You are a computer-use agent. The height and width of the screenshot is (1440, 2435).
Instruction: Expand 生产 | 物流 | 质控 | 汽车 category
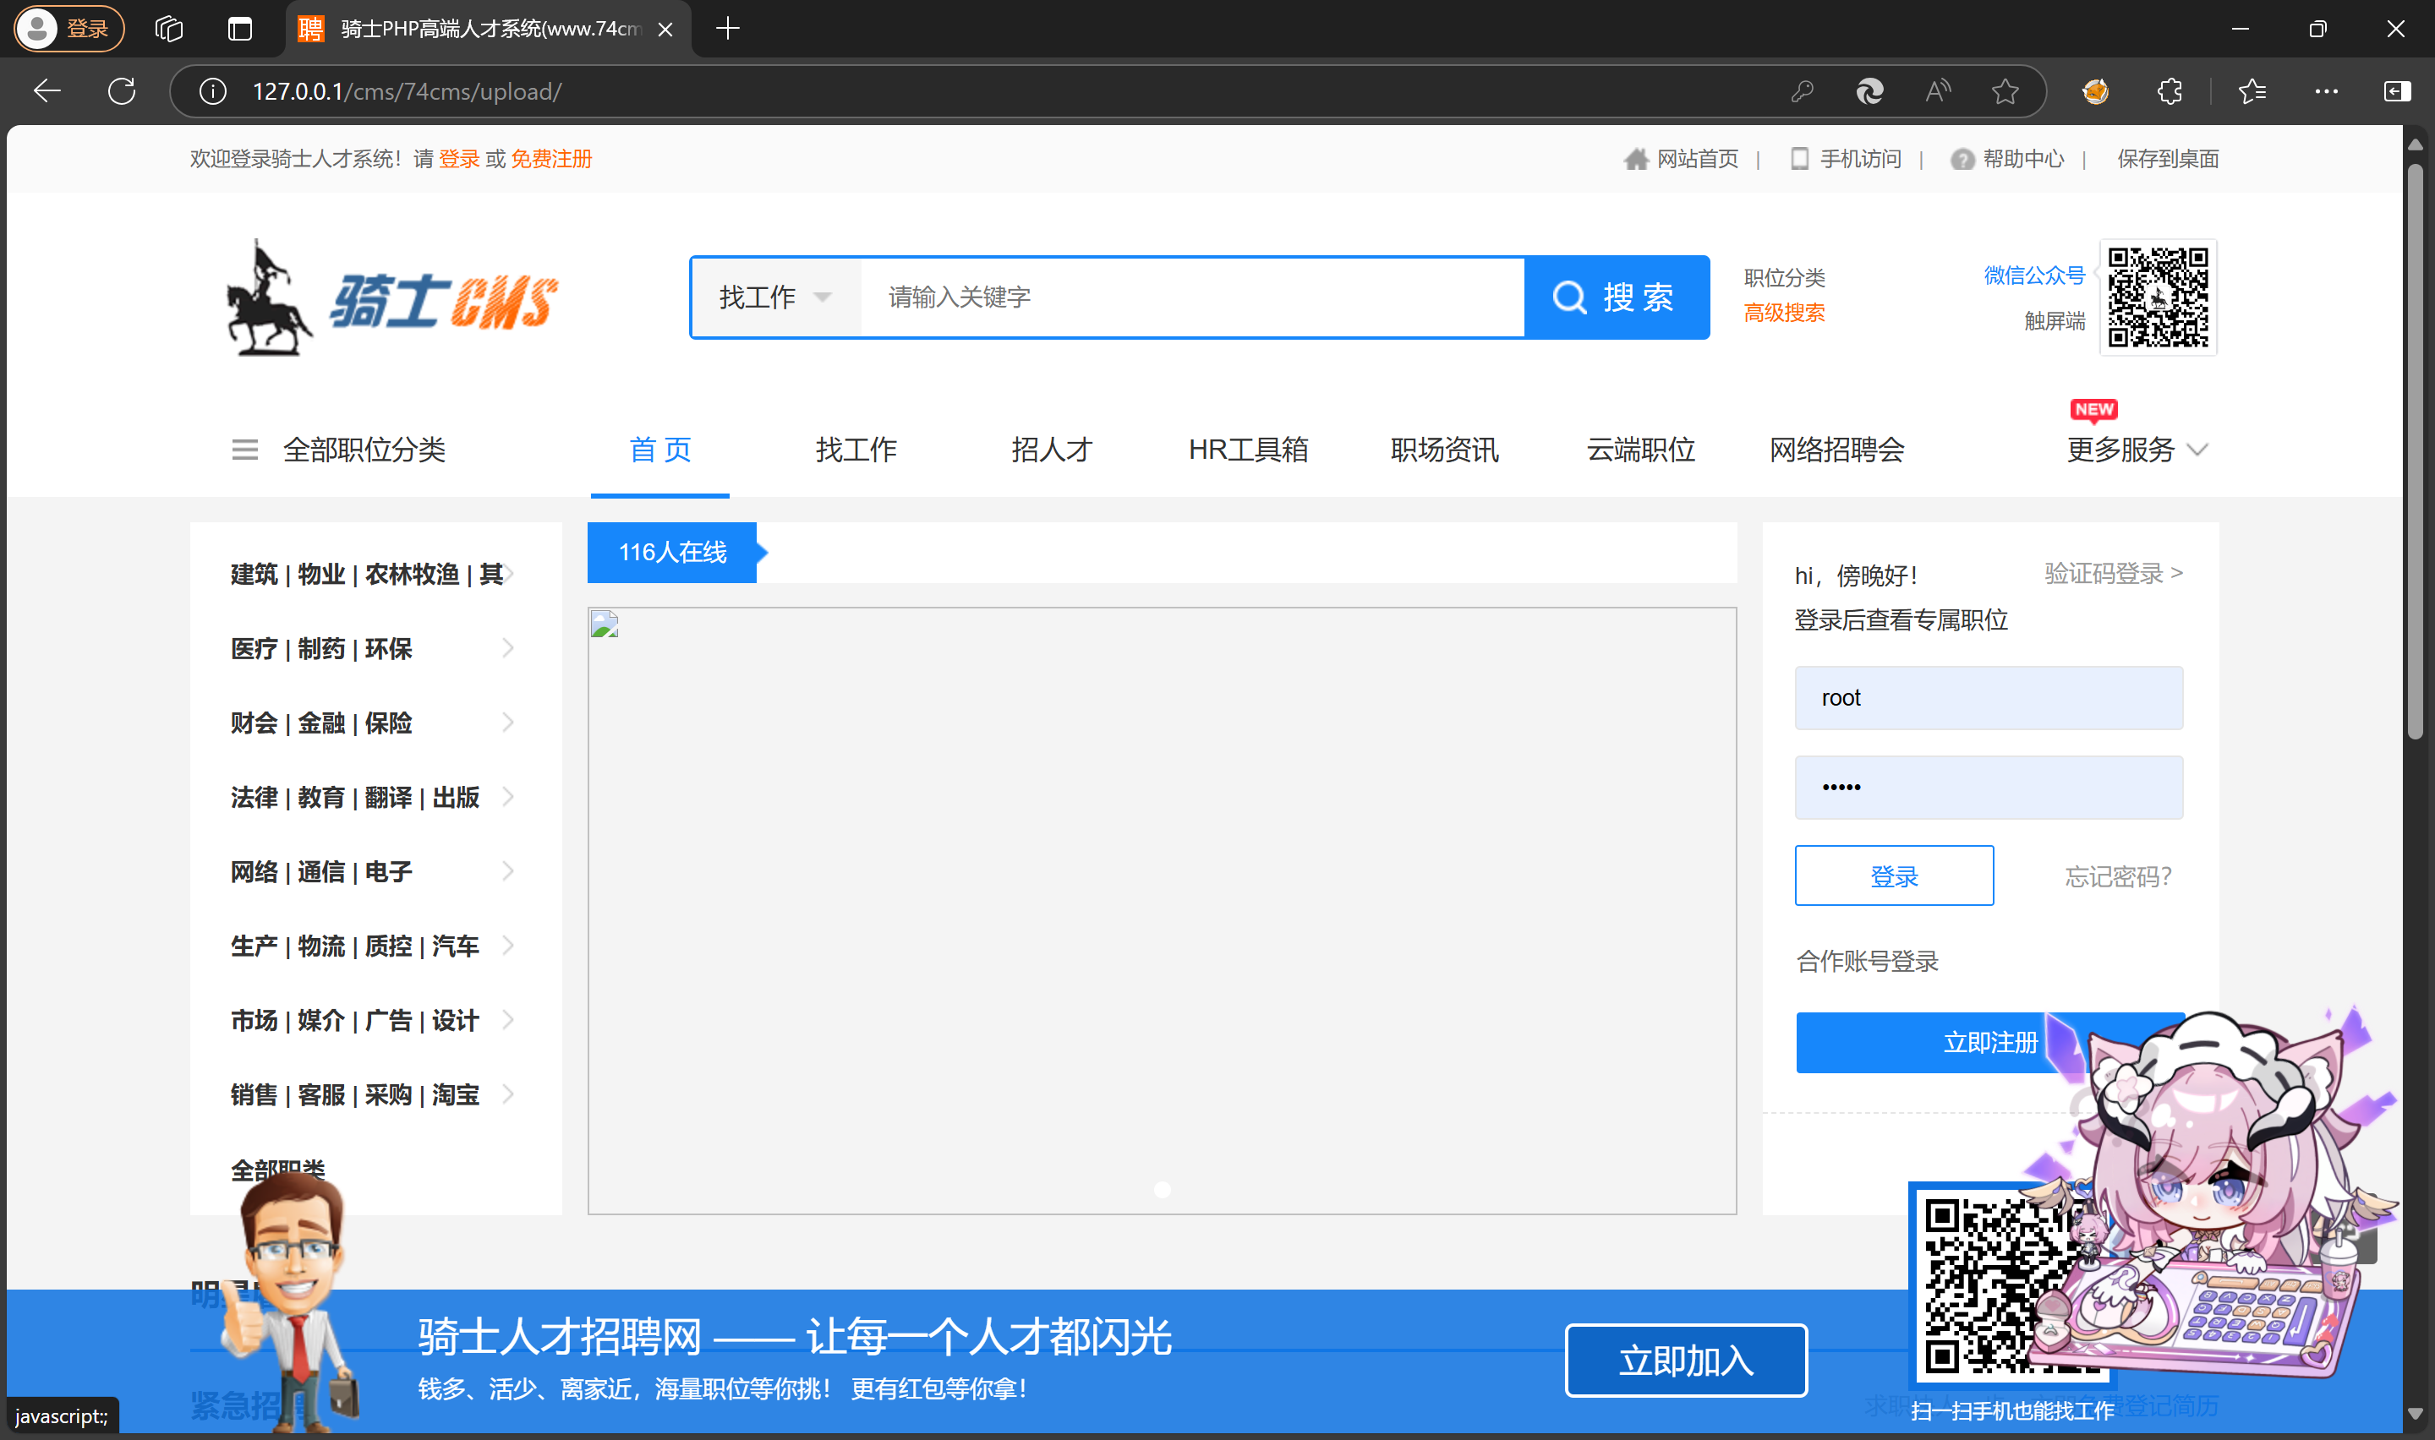click(x=375, y=946)
